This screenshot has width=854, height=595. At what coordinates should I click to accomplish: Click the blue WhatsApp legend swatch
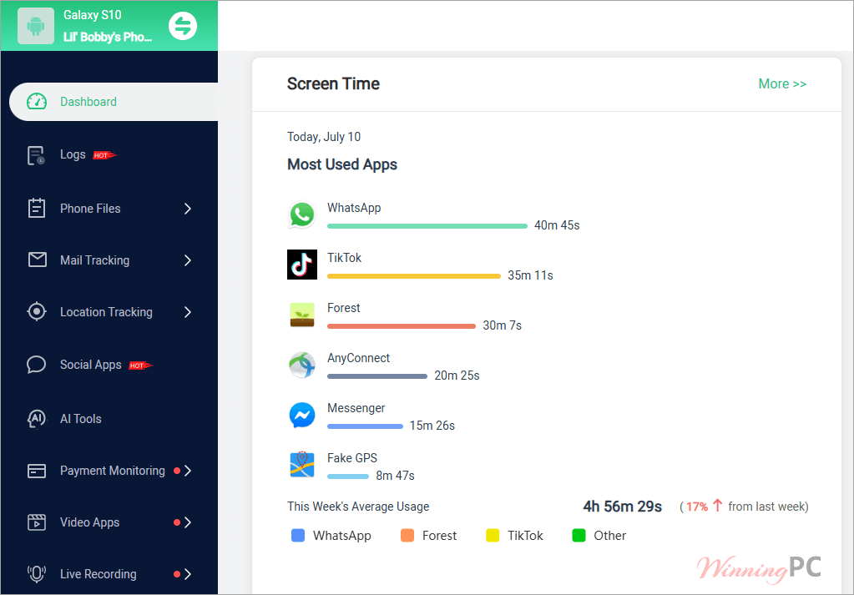[298, 536]
